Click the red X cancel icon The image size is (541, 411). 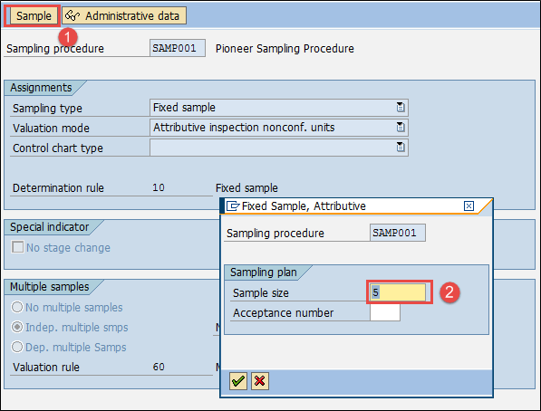(x=260, y=381)
